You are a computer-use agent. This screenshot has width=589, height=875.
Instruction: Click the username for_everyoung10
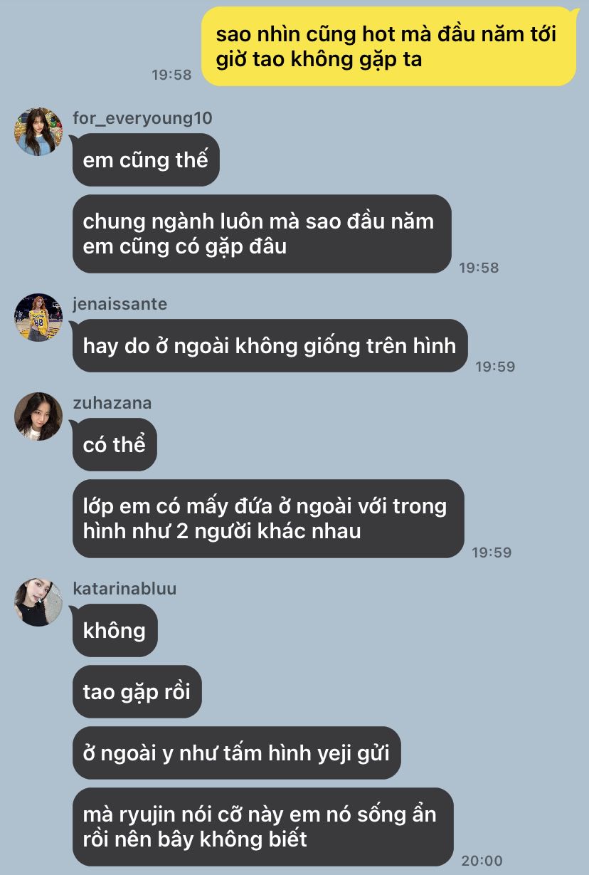(x=142, y=118)
